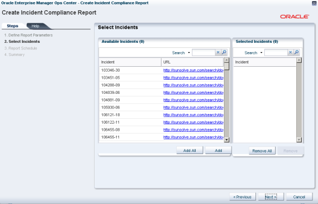Run search in Selected Incidents panel
318x204 pixels.
(x=296, y=53)
